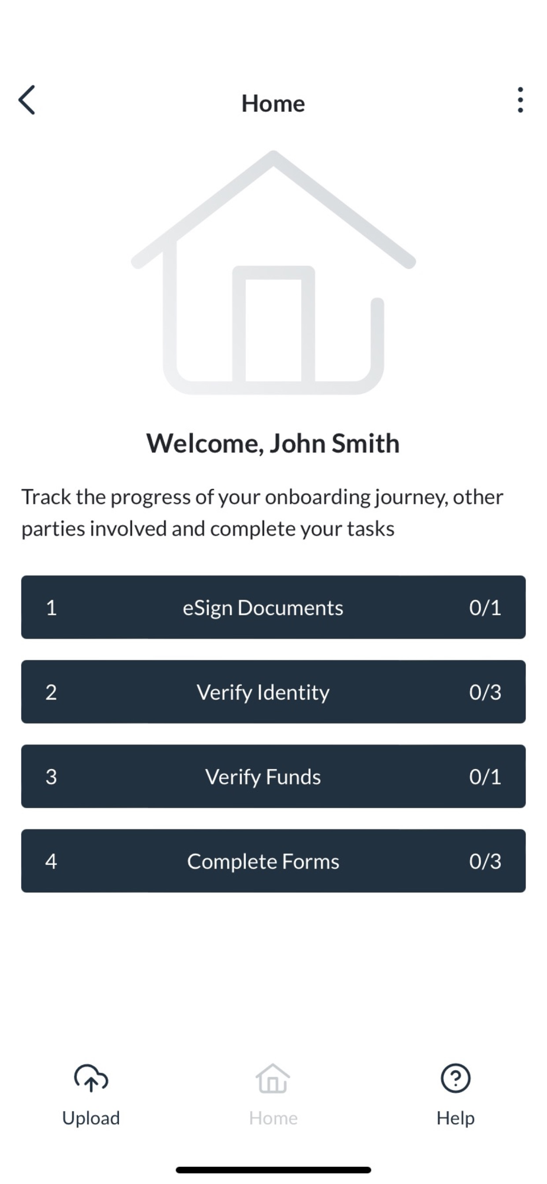547x1184 pixels.
Task: Go to the Help tab label
Action: pyautogui.click(x=455, y=1118)
